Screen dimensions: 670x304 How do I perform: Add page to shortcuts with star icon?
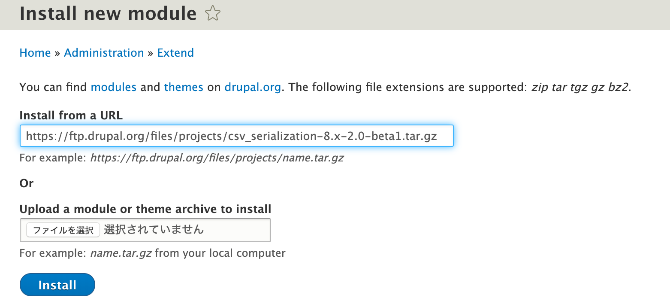click(x=213, y=14)
